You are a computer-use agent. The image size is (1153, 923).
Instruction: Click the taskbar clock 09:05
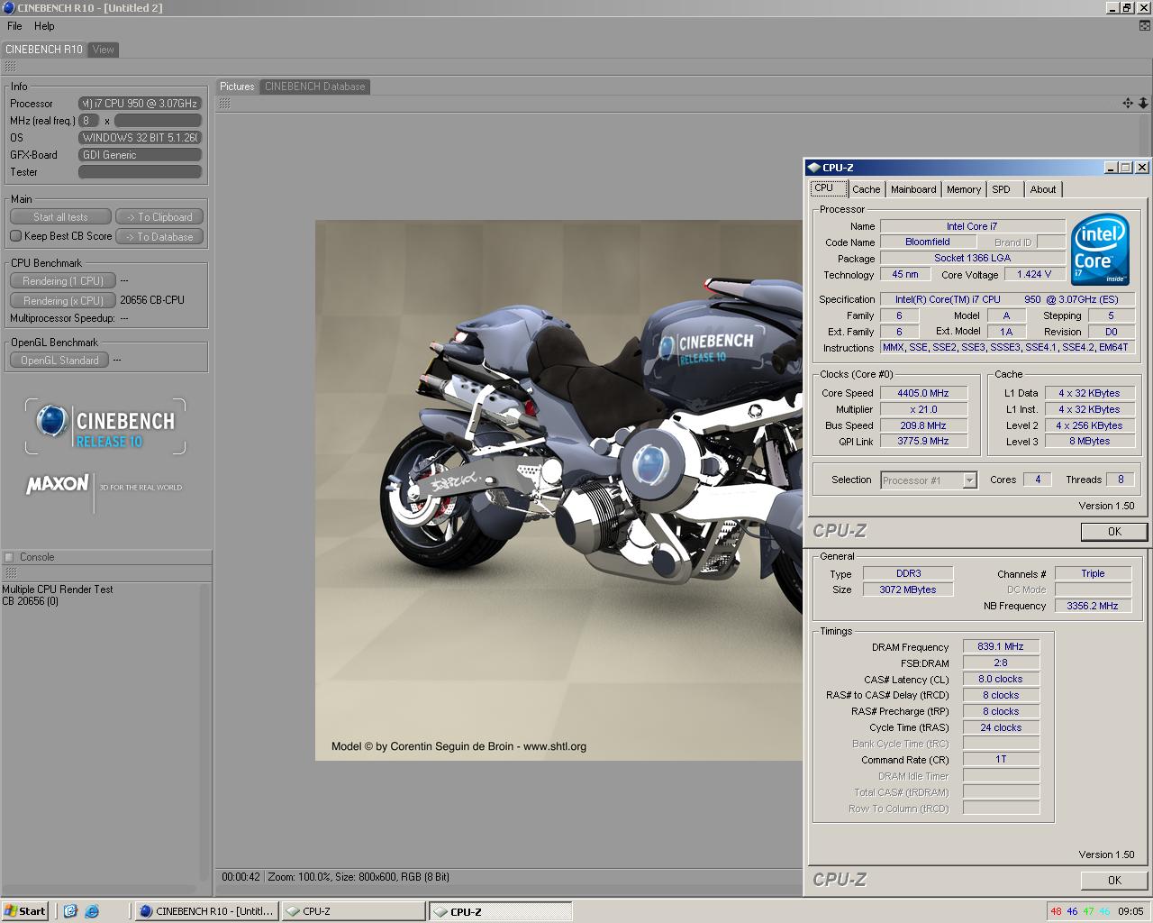tap(1130, 911)
